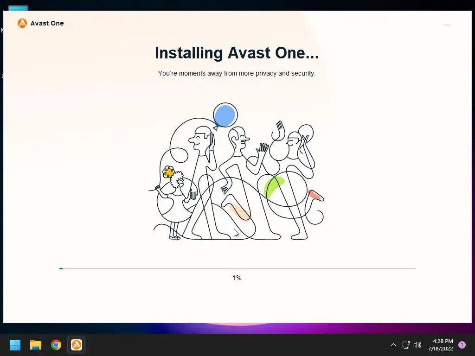Minimize the Avast One installer window

click(x=447, y=25)
